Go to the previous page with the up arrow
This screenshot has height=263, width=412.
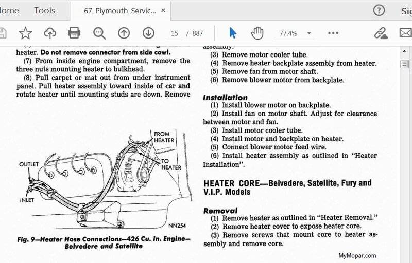click(x=124, y=33)
